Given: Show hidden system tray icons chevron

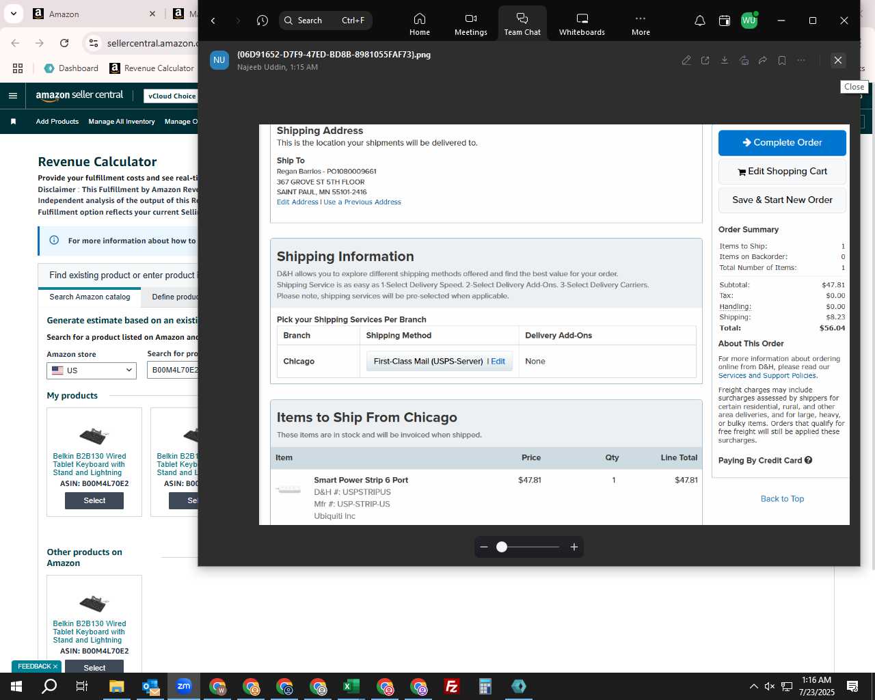Looking at the screenshot, I should (753, 686).
